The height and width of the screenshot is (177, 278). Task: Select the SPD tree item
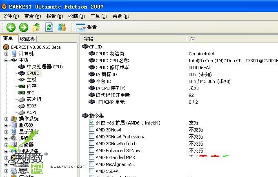coord(31,93)
